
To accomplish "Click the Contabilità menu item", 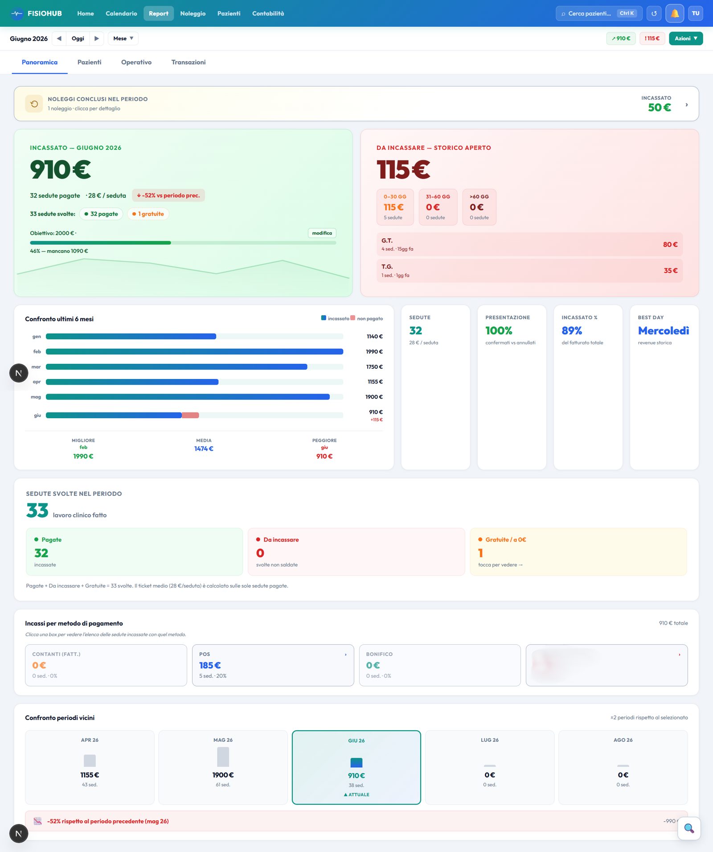I will (x=268, y=13).
